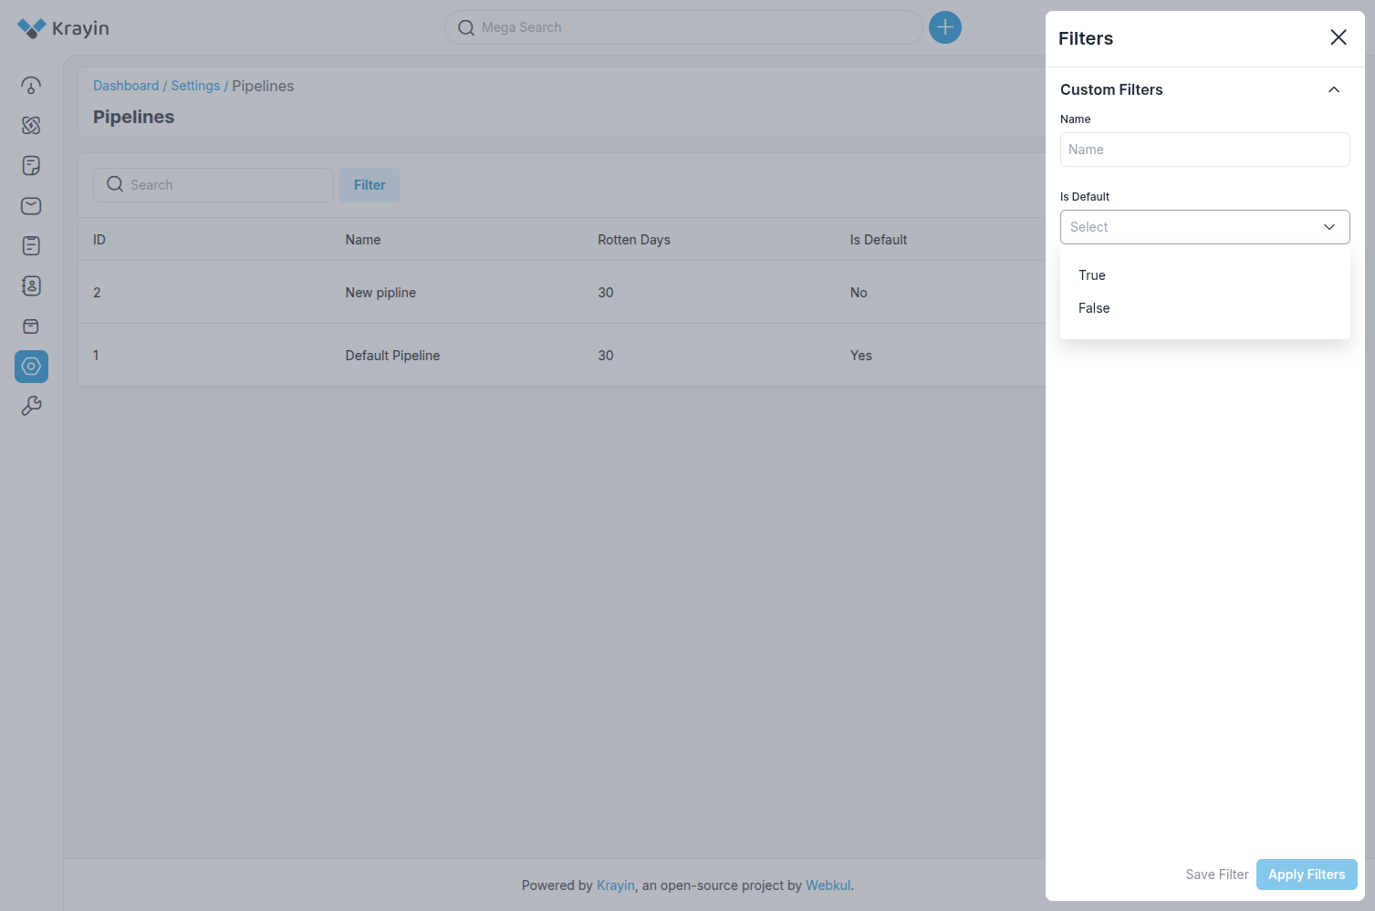The width and height of the screenshot is (1375, 911).
Task: Click Save Filter button
Action: [1217, 875]
